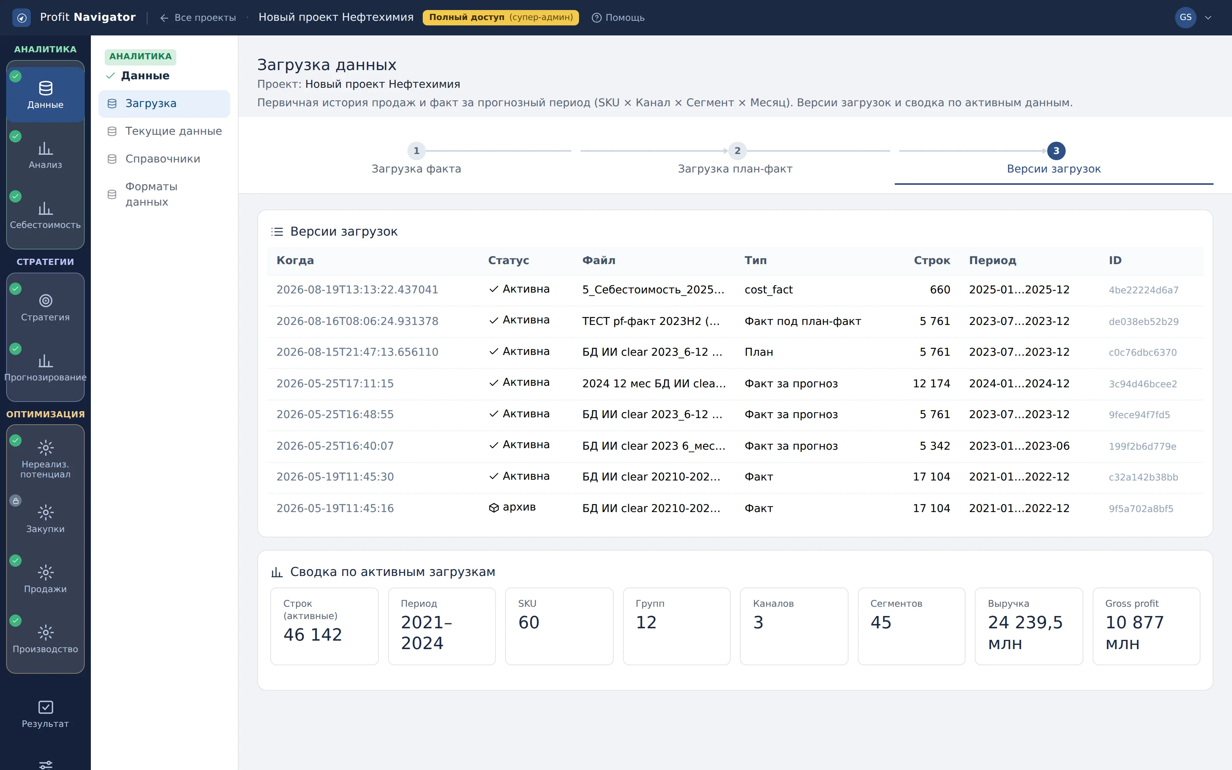Click the help question mark icon

click(x=597, y=18)
